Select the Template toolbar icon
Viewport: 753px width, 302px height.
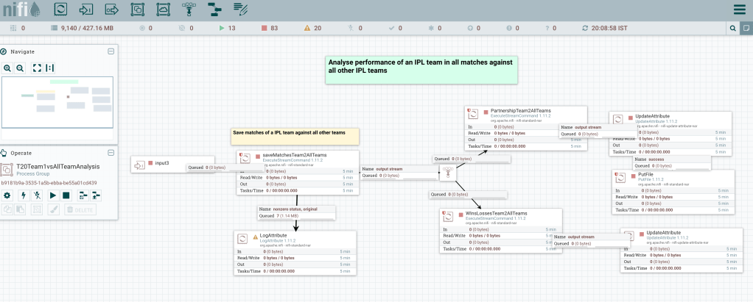click(x=214, y=10)
